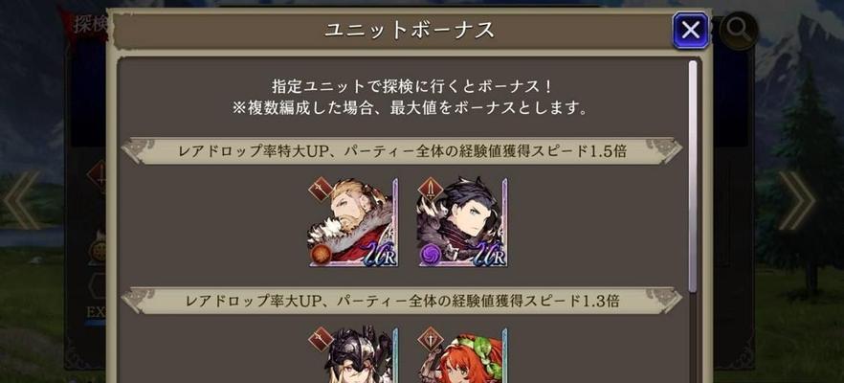Screen dimensions: 844x383
Task: Select the blond bearded UR unit portrait
Action: point(353,223)
